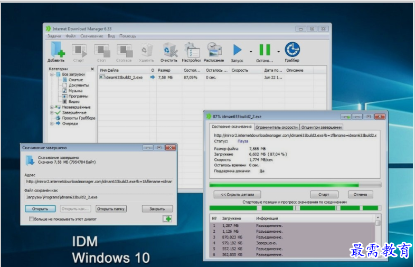
Task: Expand the Очереди tree node
Action: pyautogui.click(x=52, y=123)
